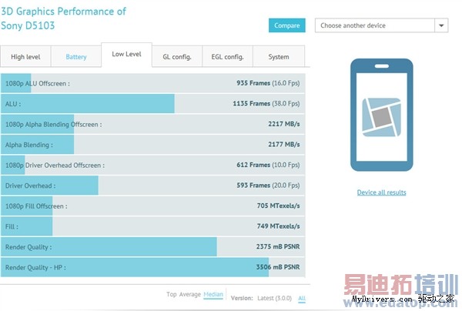Open the Device all results link
Viewport: 462px width, 311px height.
tap(382, 192)
